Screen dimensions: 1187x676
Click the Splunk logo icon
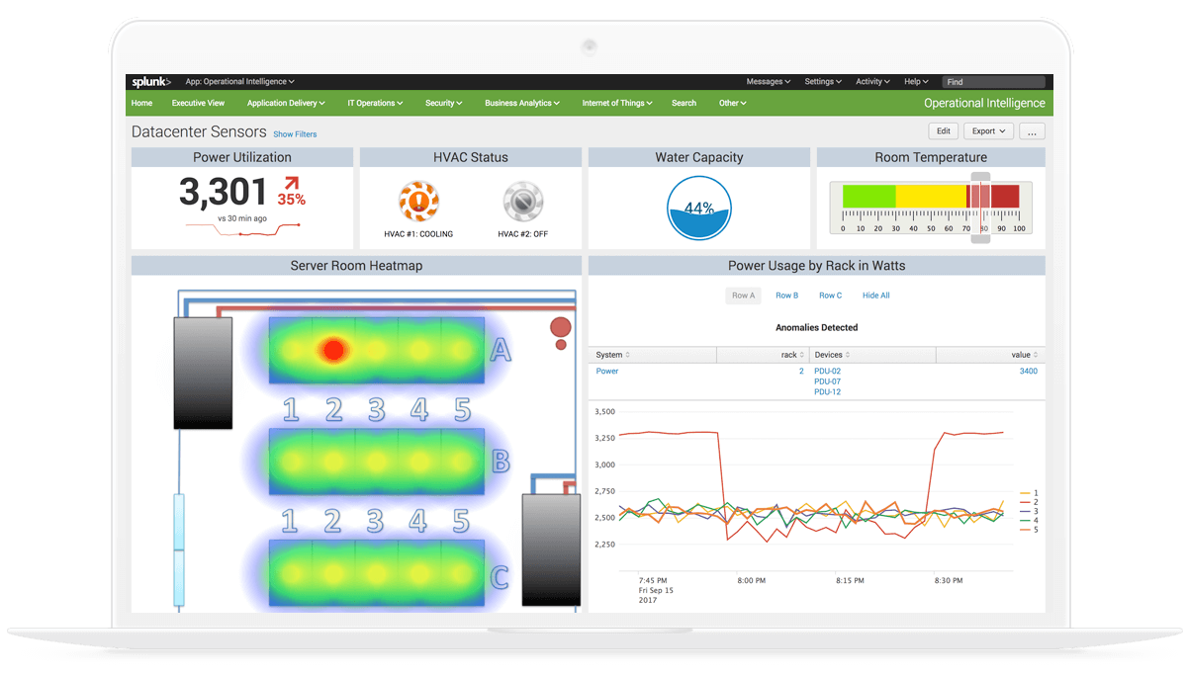[151, 82]
